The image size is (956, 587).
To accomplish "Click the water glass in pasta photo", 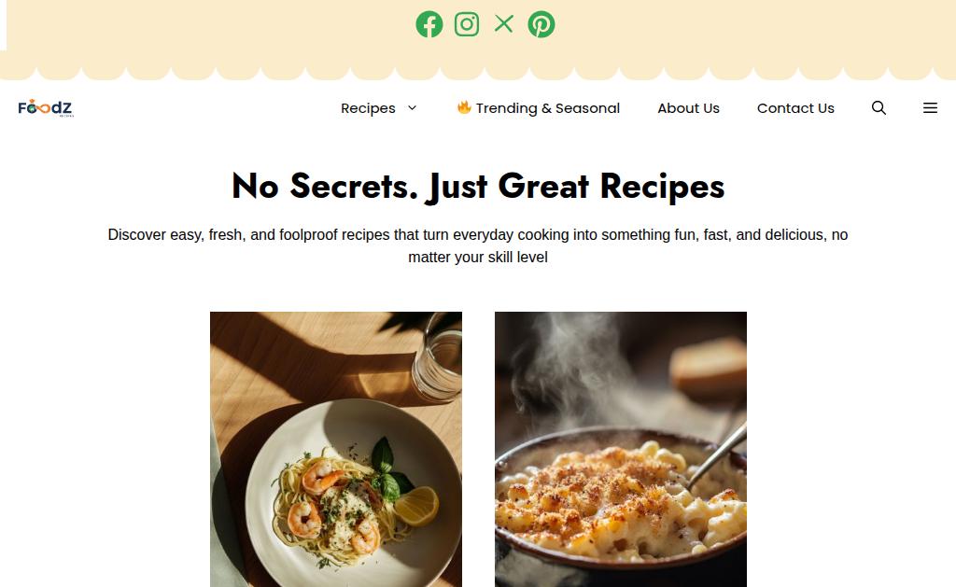I will pos(437,358).
